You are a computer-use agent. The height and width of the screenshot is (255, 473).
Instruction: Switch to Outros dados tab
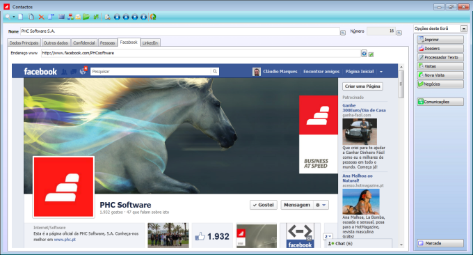56,43
